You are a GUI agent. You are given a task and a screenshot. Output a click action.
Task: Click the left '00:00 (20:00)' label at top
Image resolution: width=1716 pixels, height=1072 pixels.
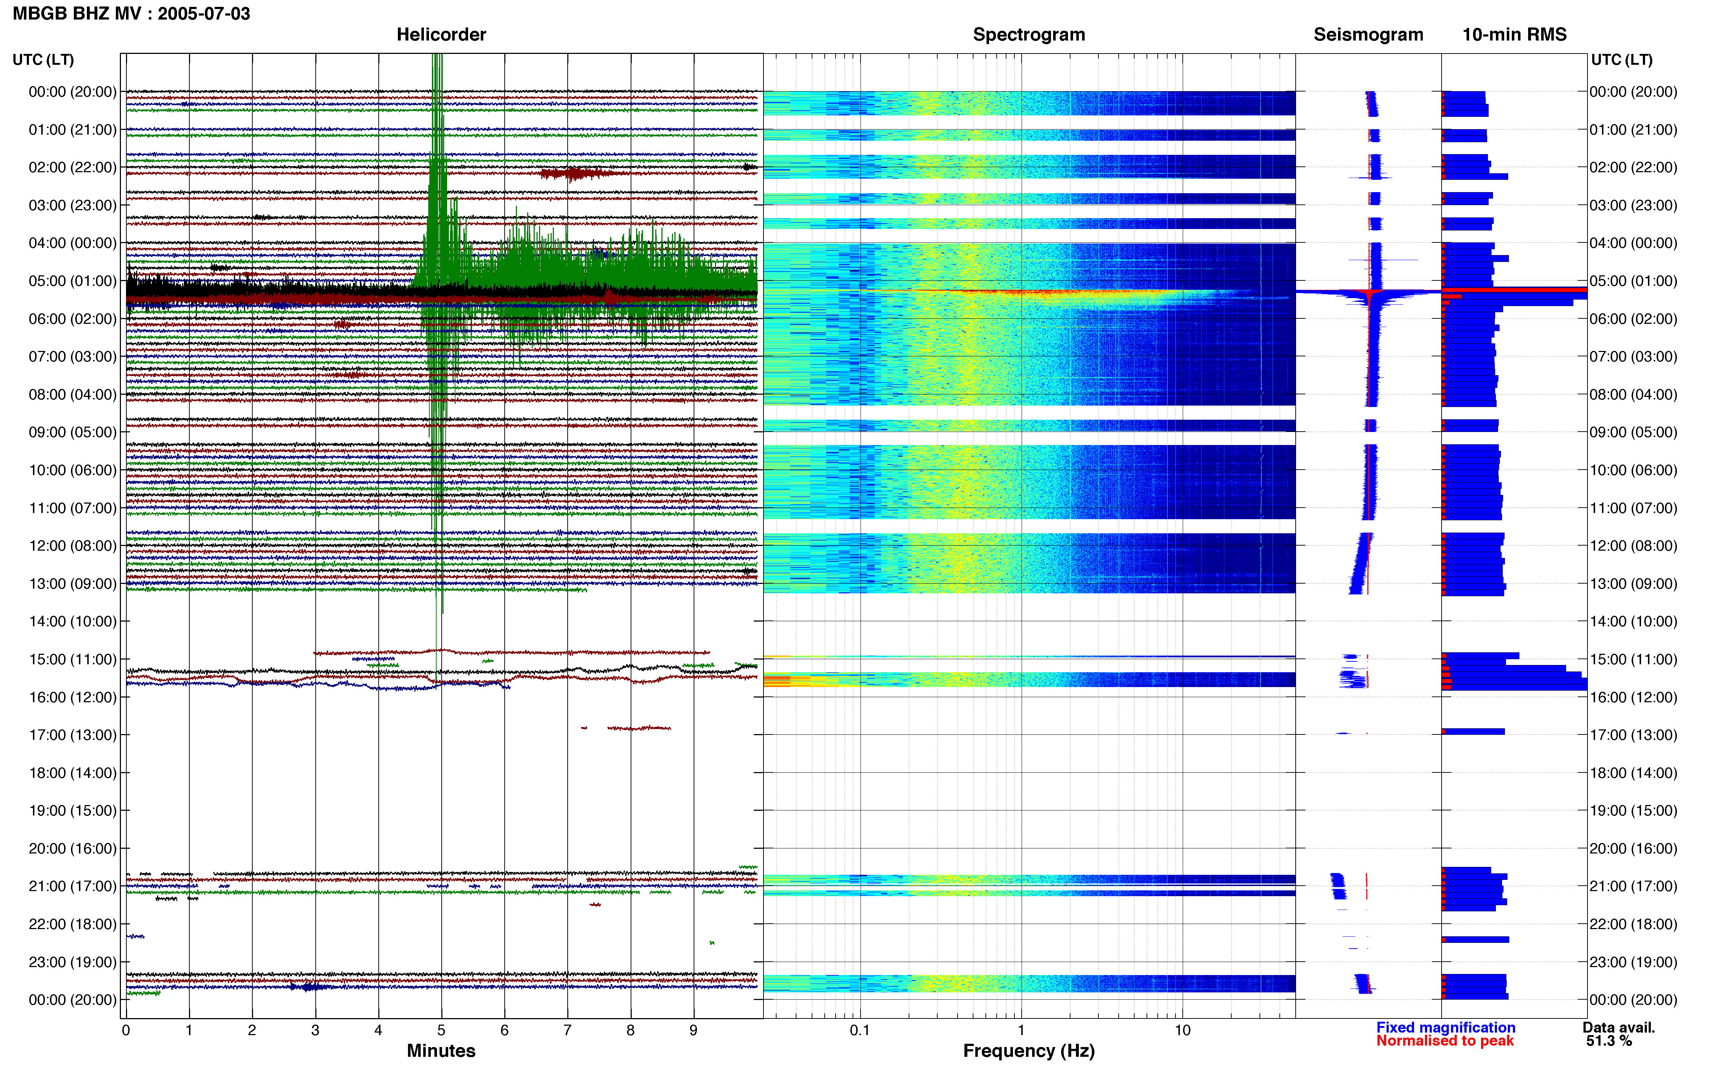(x=72, y=92)
